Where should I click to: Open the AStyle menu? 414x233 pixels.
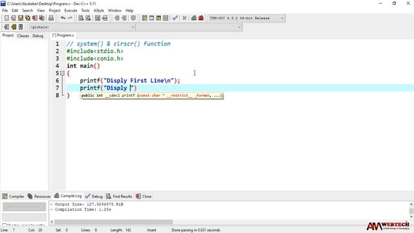tap(99, 10)
